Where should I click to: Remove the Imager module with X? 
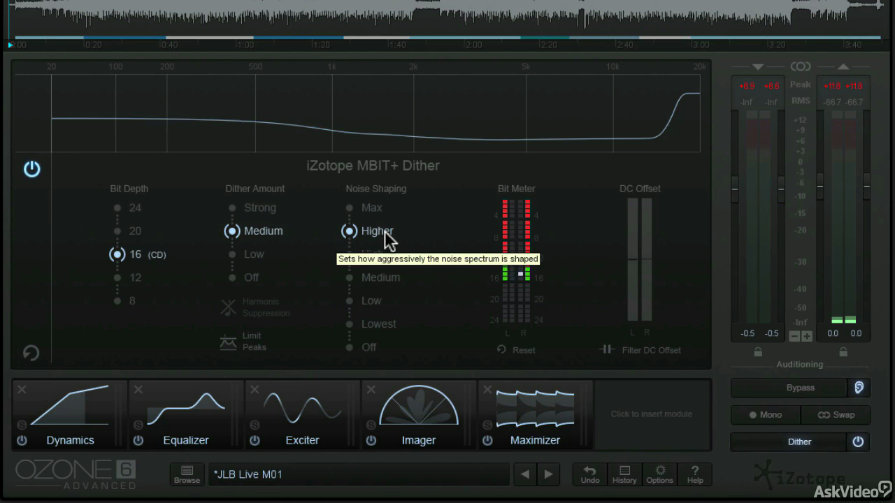371,389
